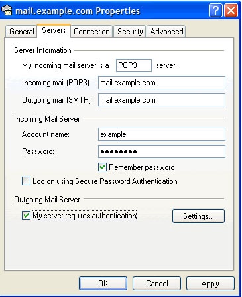Viewport: 242px width, 297px height.
Task: Select the Servers tab
Action: coord(54,30)
